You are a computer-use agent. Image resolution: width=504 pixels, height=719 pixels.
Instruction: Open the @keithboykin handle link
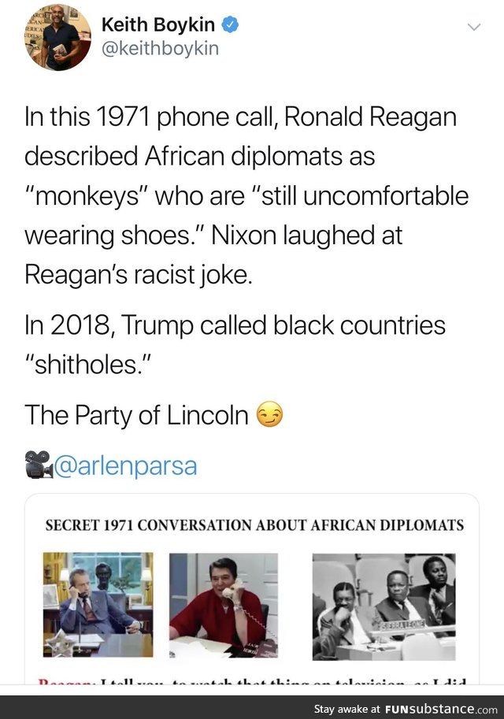[x=160, y=49]
